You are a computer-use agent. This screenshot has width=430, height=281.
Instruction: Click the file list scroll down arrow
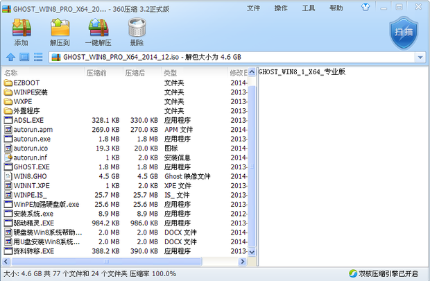click(252, 252)
